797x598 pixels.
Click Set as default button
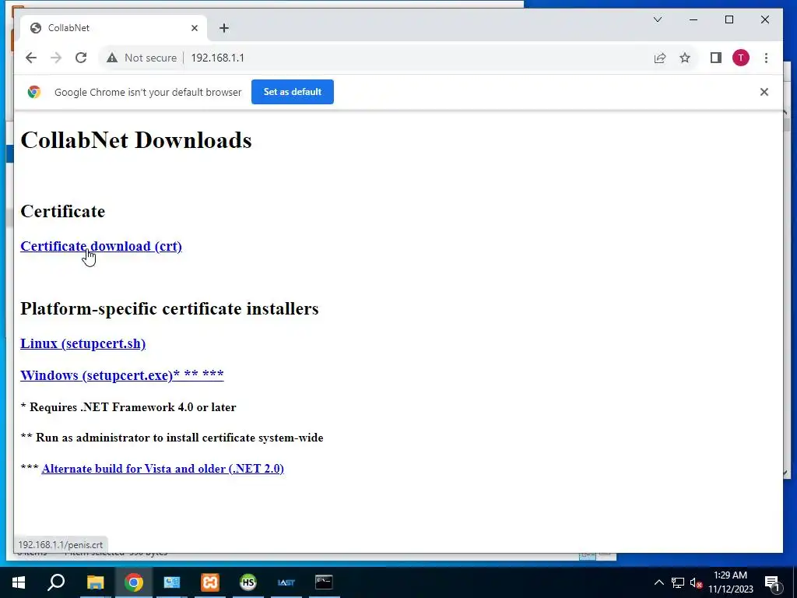coord(293,92)
